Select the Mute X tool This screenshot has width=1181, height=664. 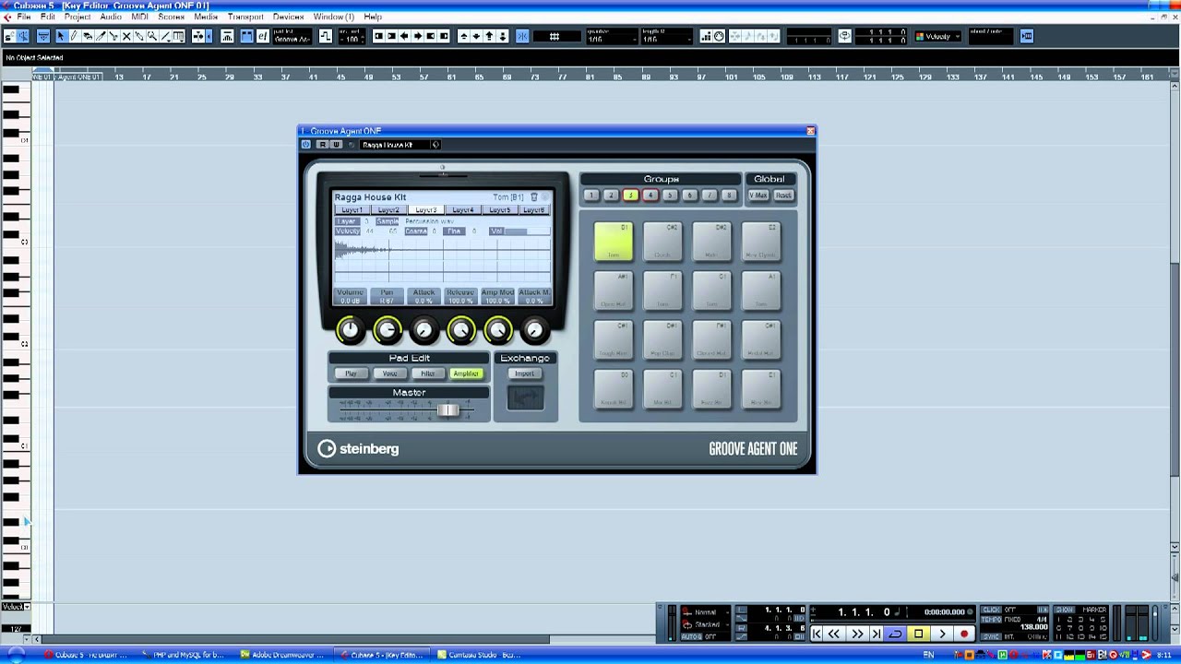pyautogui.click(x=125, y=36)
